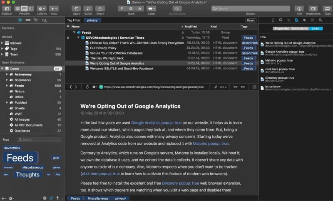Click the Open toolbar icon
This screenshot has width=333, height=201.
coord(76,9)
